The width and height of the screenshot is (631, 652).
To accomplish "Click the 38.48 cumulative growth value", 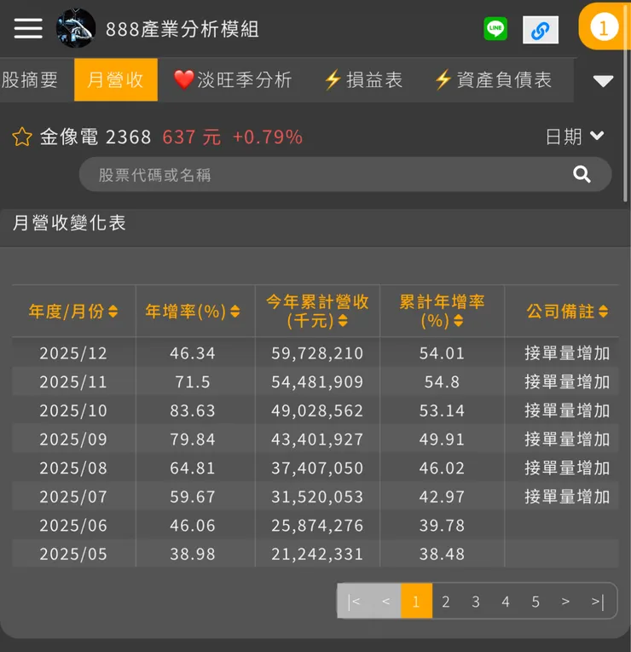I will point(442,554).
